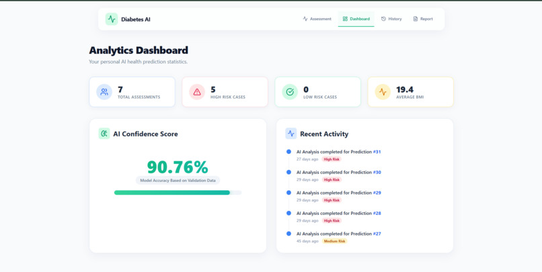Click the AI Confidence Score header icon
542x272 pixels.
104,134
